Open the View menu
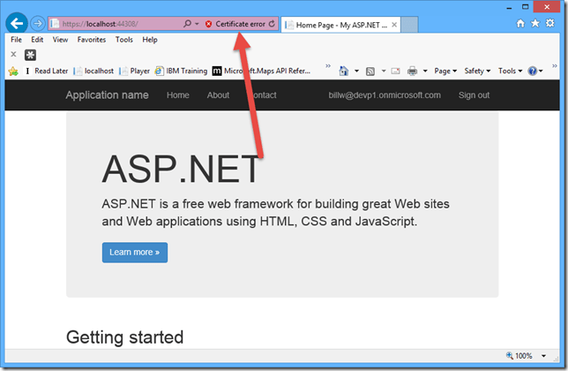Image resolution: width=568 pixels, height=371 pixels. (x=60, y=40)
